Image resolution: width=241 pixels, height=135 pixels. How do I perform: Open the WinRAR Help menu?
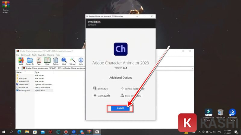[58, 55]
